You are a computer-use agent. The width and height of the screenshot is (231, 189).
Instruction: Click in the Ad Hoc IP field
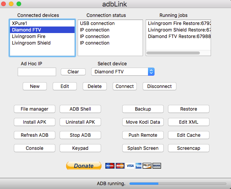37,72
